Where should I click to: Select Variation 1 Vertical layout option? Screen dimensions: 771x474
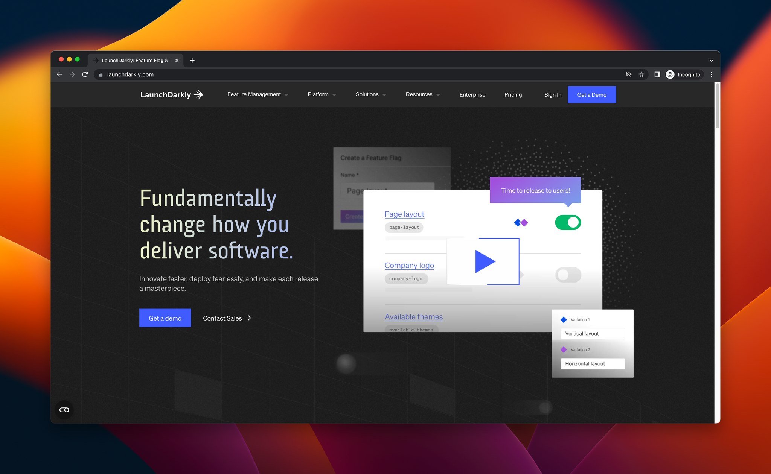pos(591,333)
